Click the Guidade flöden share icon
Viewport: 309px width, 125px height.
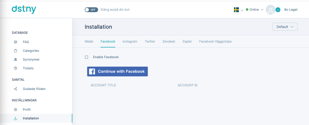pos(15,89)
